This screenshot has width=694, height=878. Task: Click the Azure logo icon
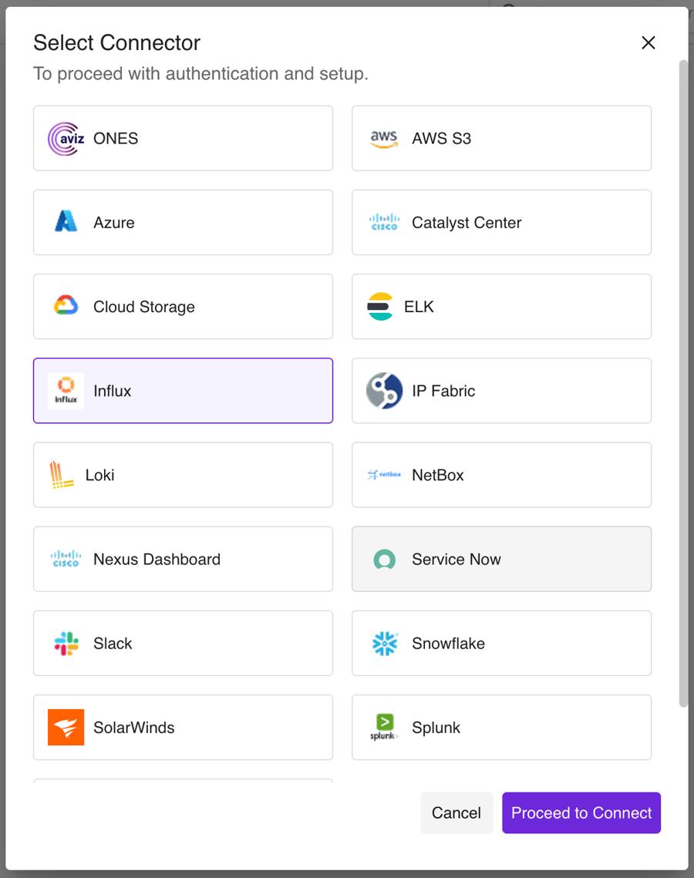[66, 223]
